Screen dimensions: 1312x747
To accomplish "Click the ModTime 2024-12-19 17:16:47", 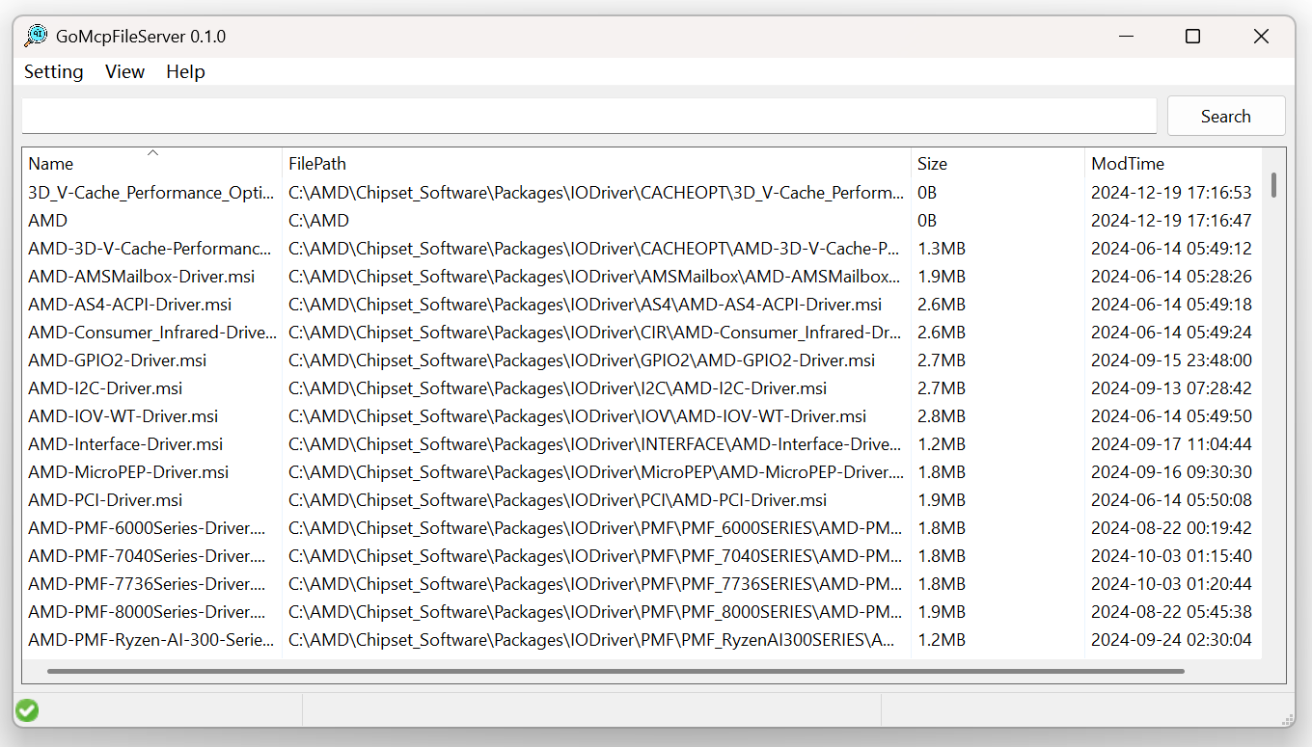I will pyautogui.click(x=1171, y=221).
